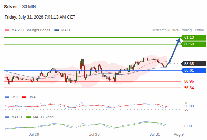This screenshot has width=207, height=140.
Task: Toggle the MACD legend entry
Action: 13,117
